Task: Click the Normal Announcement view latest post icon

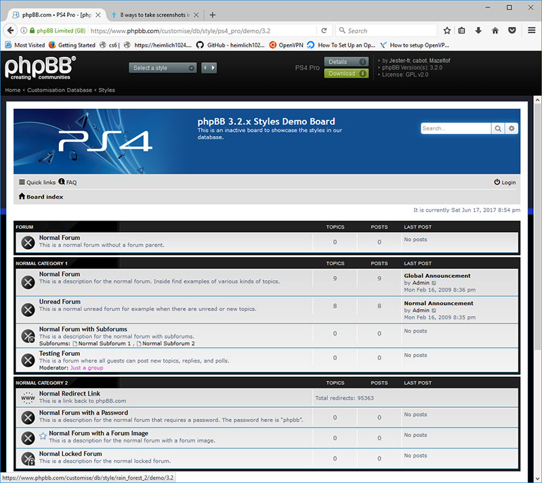Action: coord(434,310)
